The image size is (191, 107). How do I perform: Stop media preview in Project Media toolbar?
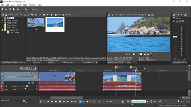point(56,15)
